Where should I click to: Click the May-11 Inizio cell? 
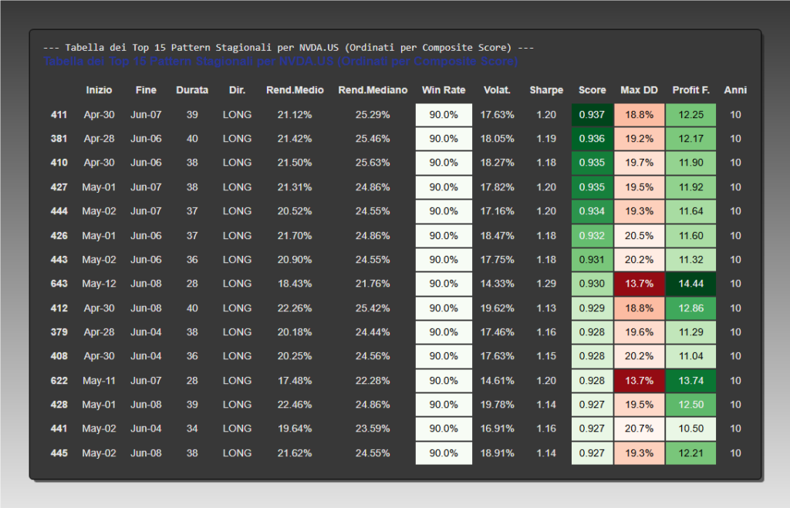click(99, 381)
